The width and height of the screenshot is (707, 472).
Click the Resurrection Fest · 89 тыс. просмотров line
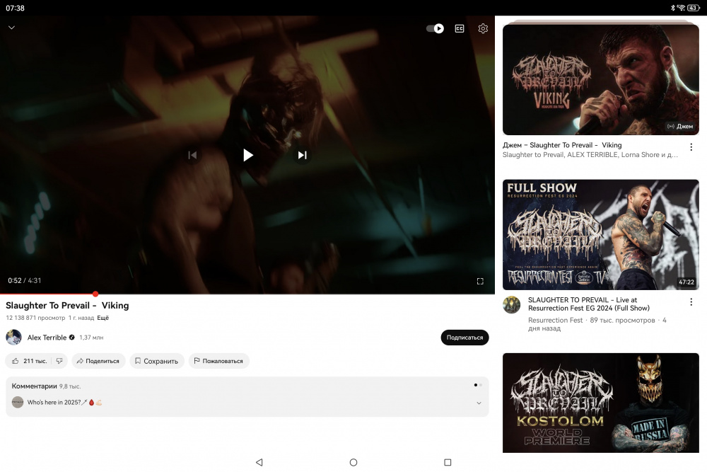tap(597, 324)
